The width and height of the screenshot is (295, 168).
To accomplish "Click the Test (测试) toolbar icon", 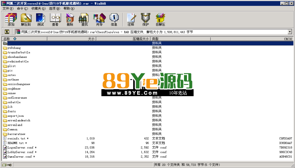I will (41, 19).
